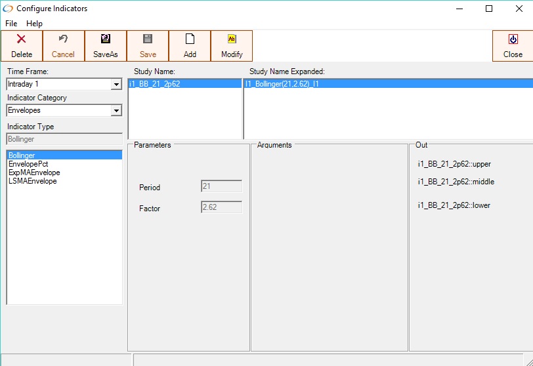The width and height of the screenshot is (533, 366).
Task: Select LSMAEnvelope indicator type
Action: [32, 181]
